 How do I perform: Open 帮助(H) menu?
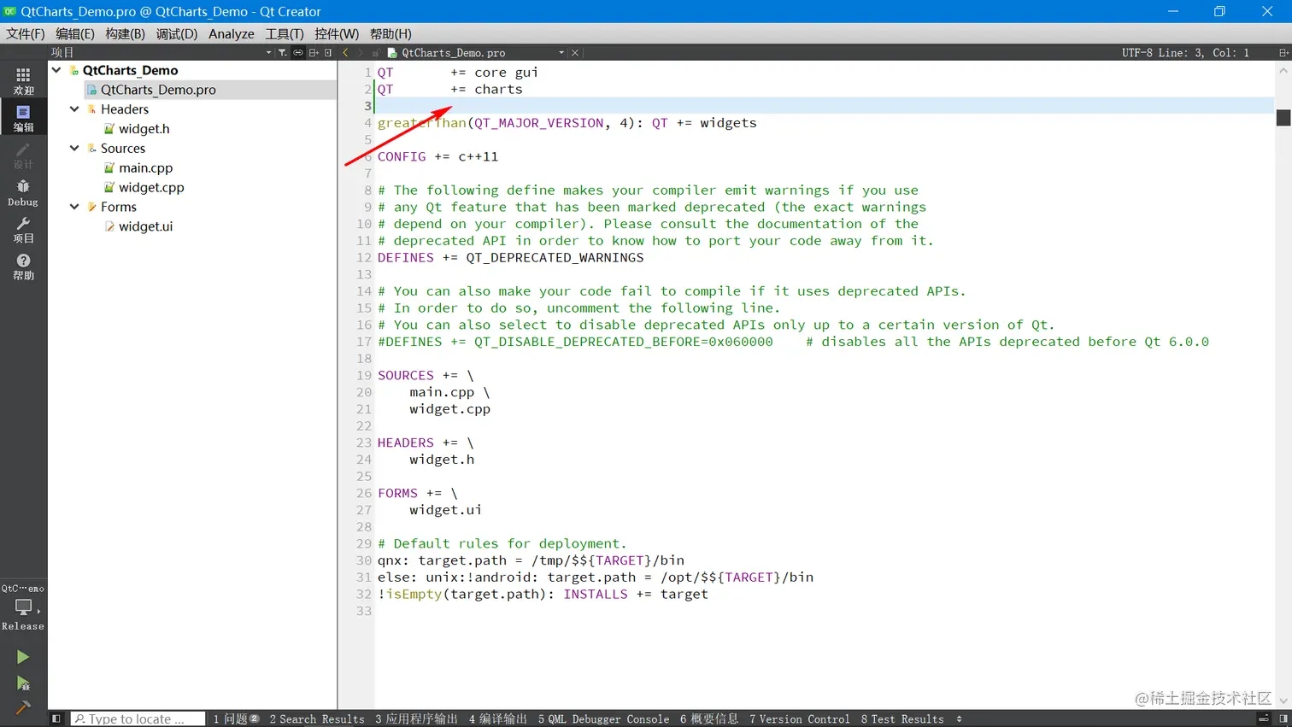pos(391,33)
